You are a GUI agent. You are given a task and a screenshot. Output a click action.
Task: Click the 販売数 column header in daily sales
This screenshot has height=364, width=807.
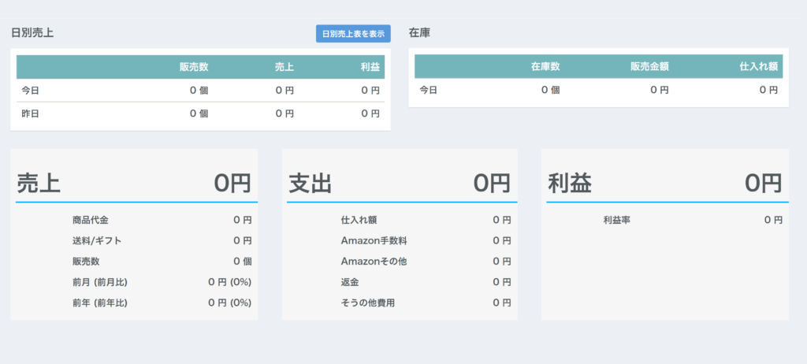click(193, 67)
